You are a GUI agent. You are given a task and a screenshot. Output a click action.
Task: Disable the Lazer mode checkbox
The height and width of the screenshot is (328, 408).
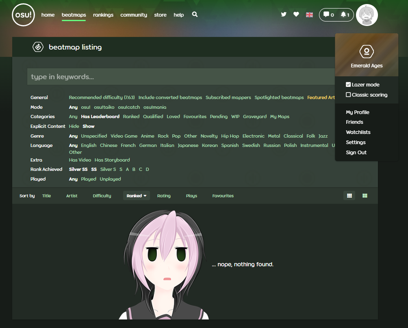click(348, 85)
